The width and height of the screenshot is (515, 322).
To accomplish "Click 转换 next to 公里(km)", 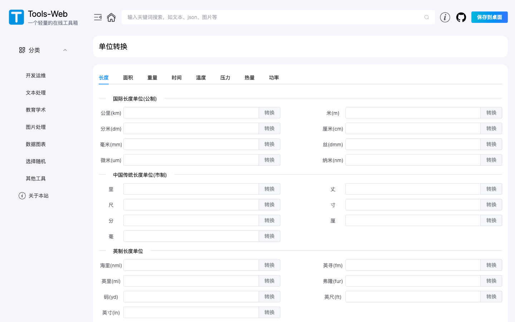I will coord(269,112).
